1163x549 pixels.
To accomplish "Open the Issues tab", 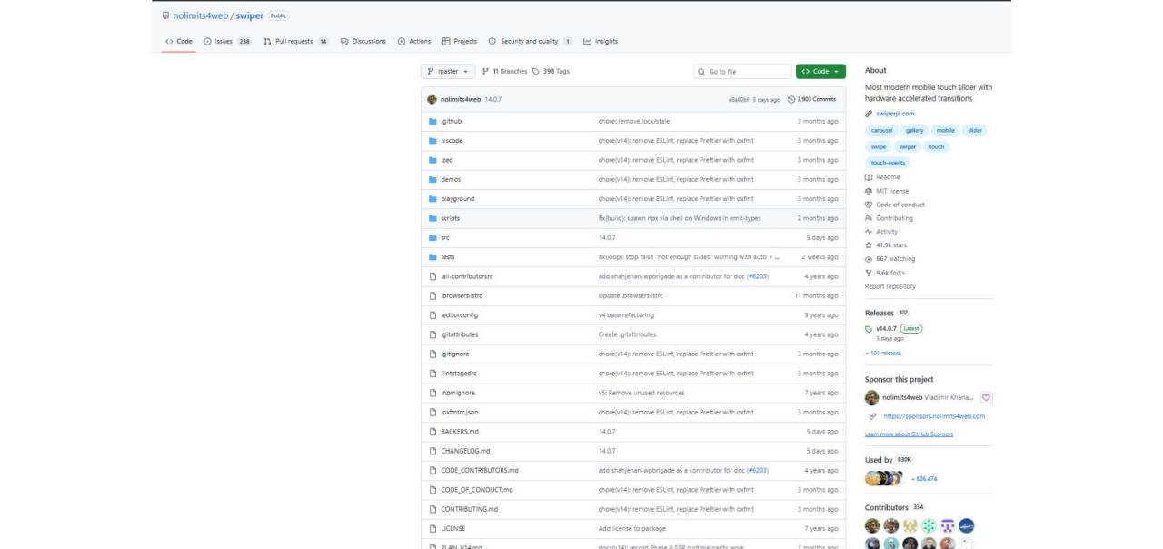I will [228, 41].
